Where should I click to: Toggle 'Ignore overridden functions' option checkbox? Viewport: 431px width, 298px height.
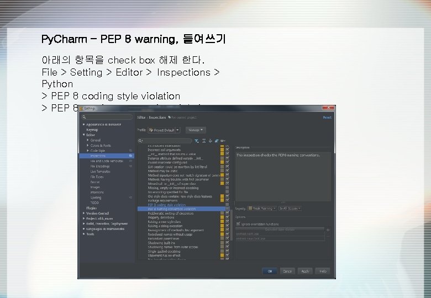coord(238,224)
